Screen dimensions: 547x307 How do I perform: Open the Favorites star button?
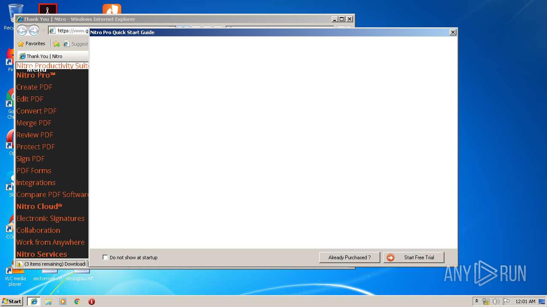31,43
